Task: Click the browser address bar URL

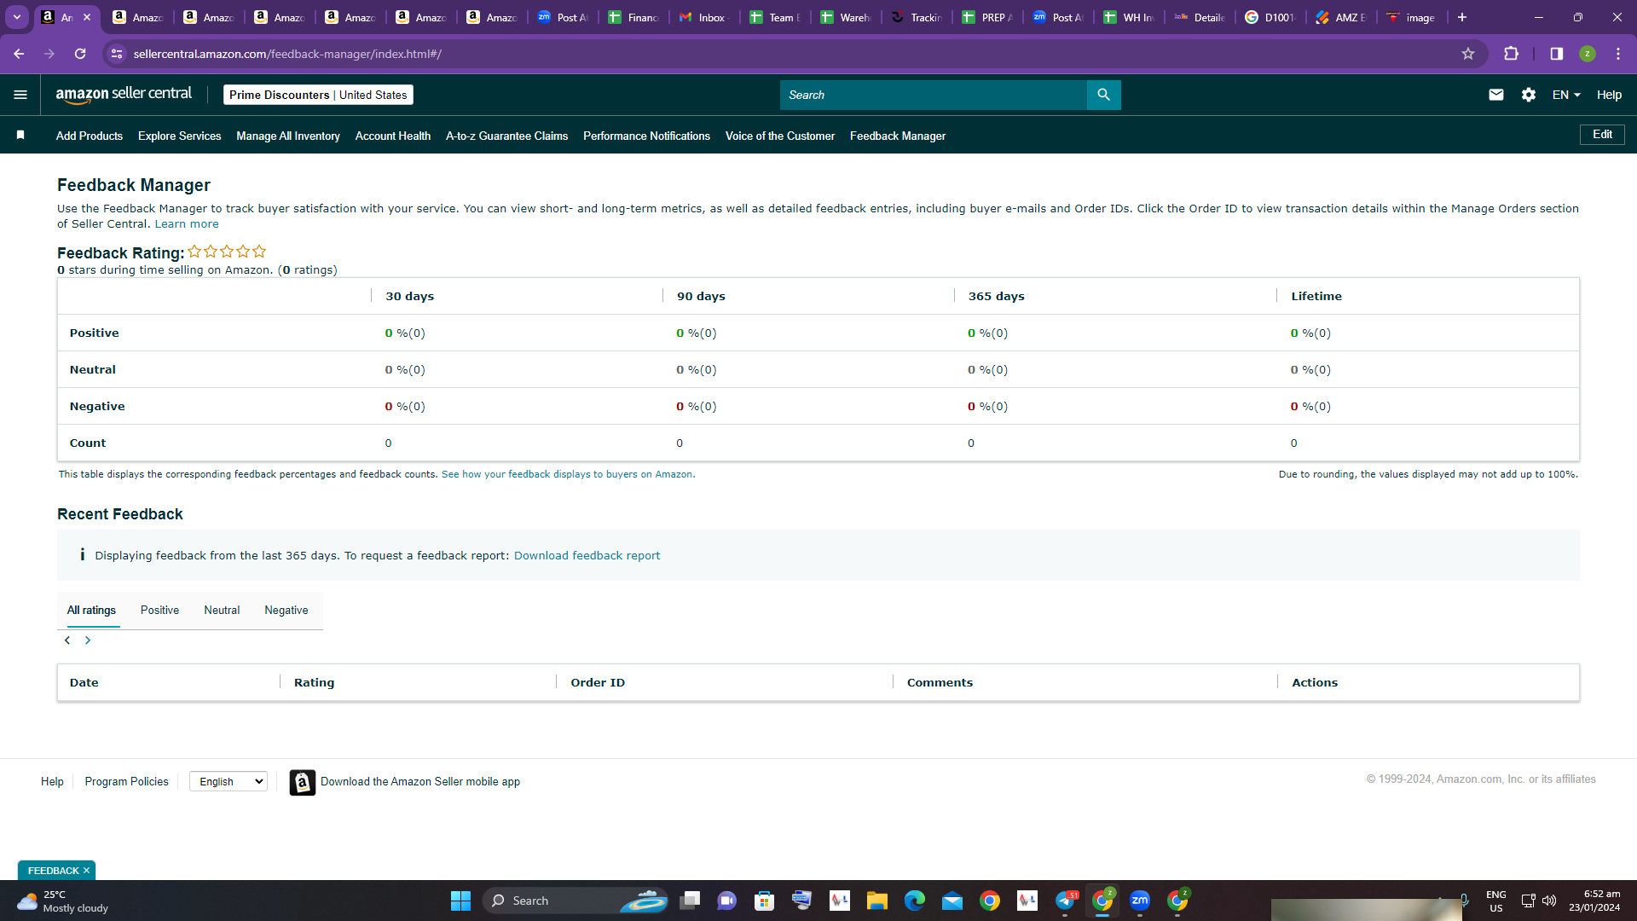Action: [x=287, y=54]
